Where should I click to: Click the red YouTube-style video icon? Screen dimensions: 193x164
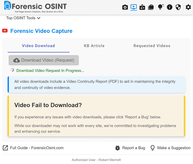click(x=5, y=31)
